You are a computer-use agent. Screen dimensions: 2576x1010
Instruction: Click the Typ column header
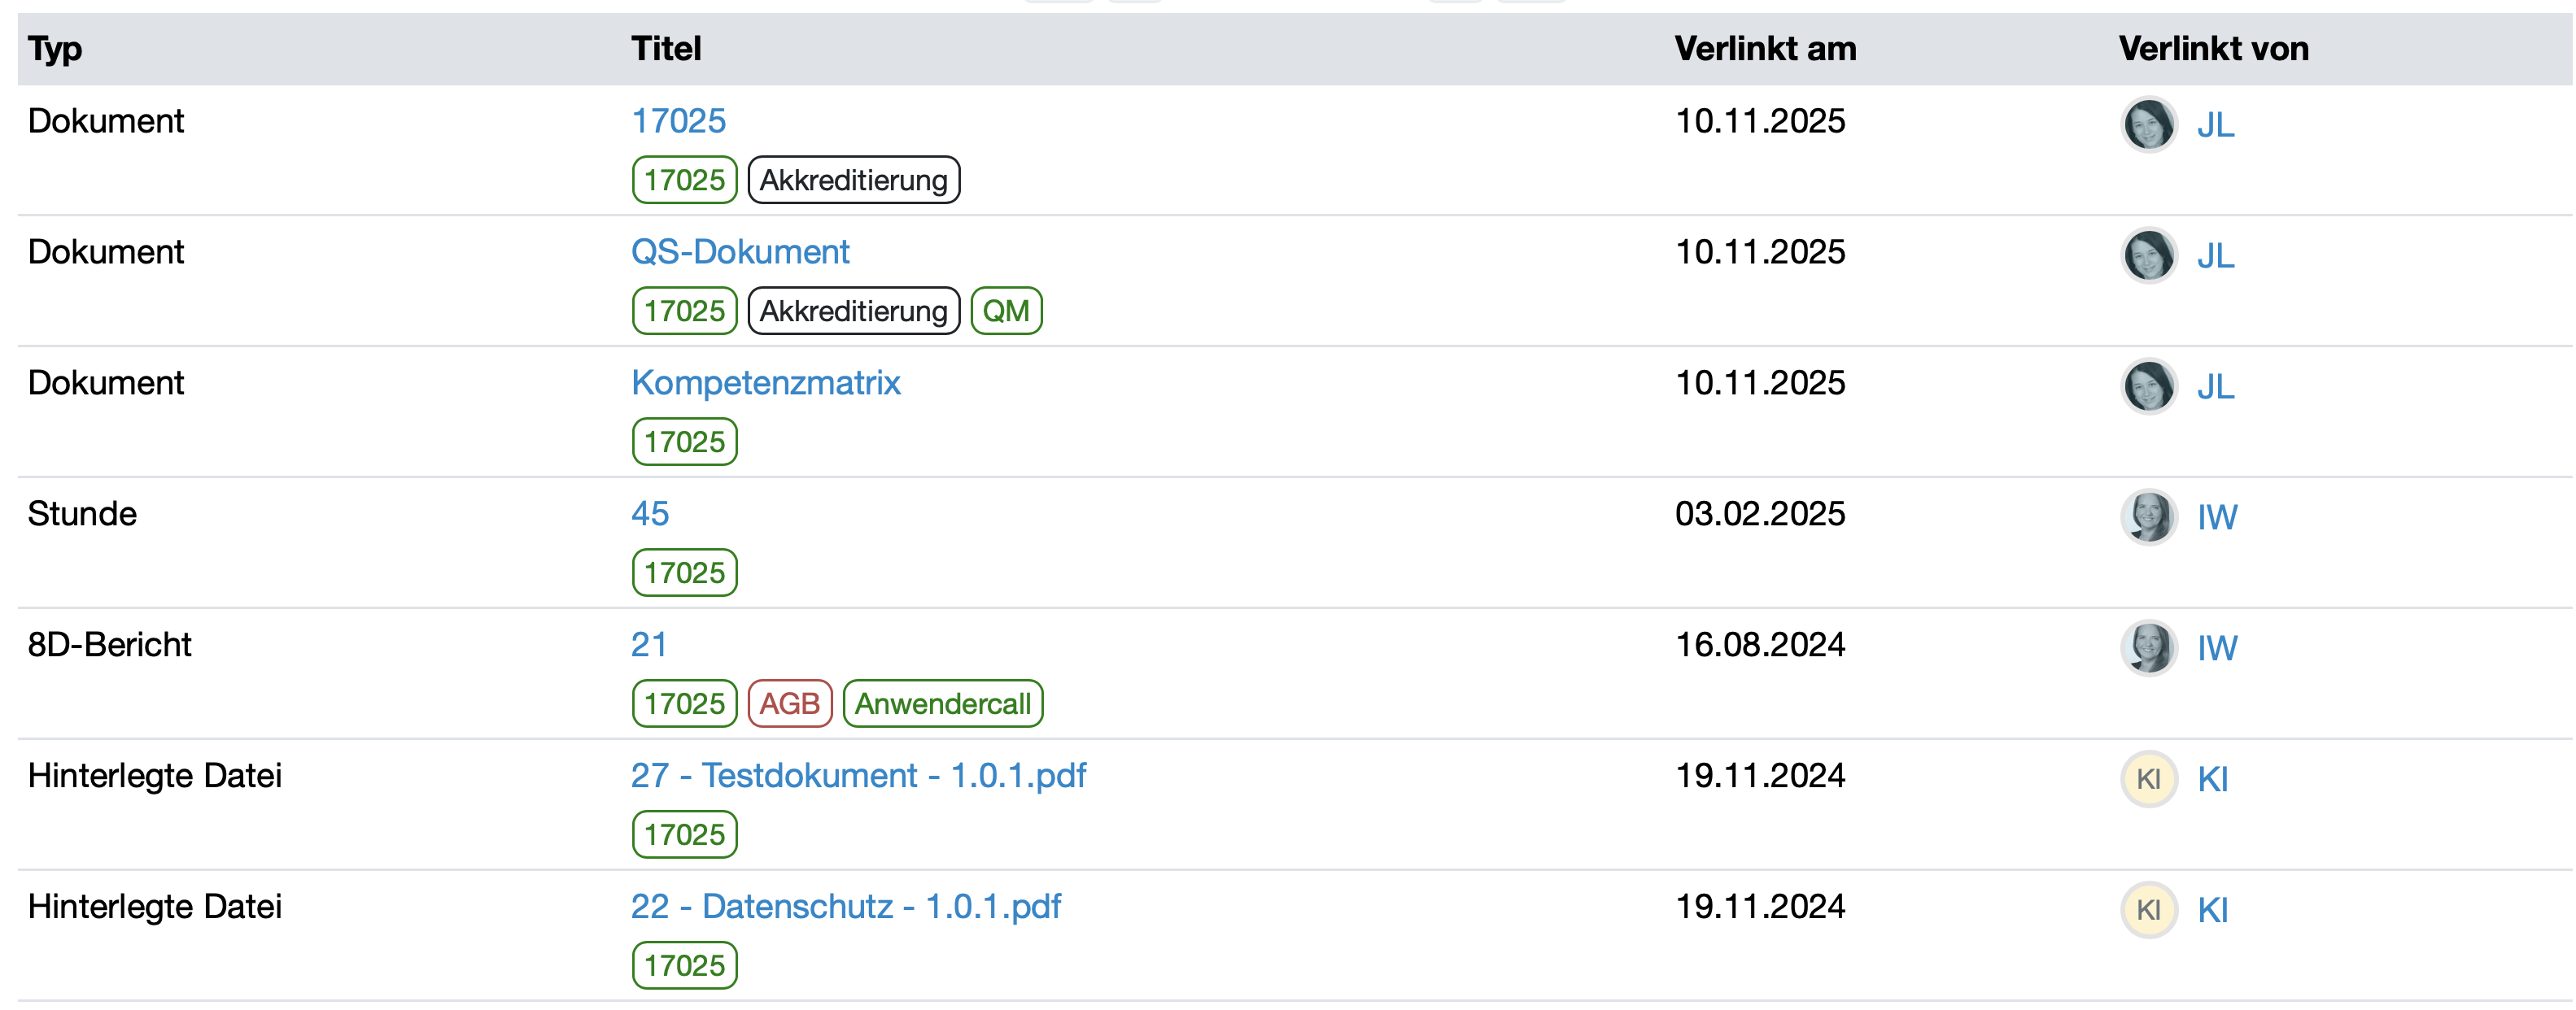pos(55,49)
